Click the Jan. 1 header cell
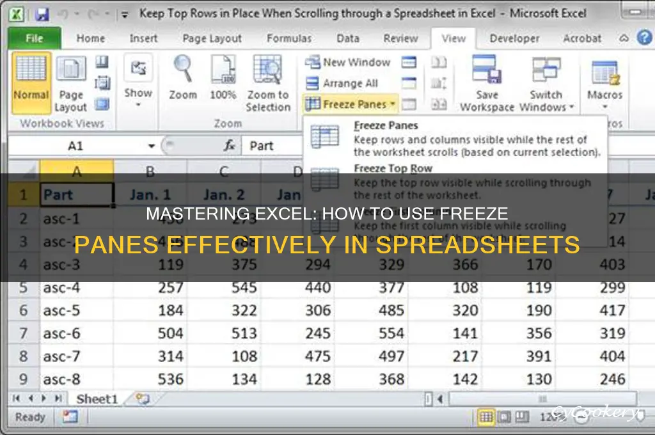The height and width of the screenshot is (435, 655). click(x=150, y=194)
